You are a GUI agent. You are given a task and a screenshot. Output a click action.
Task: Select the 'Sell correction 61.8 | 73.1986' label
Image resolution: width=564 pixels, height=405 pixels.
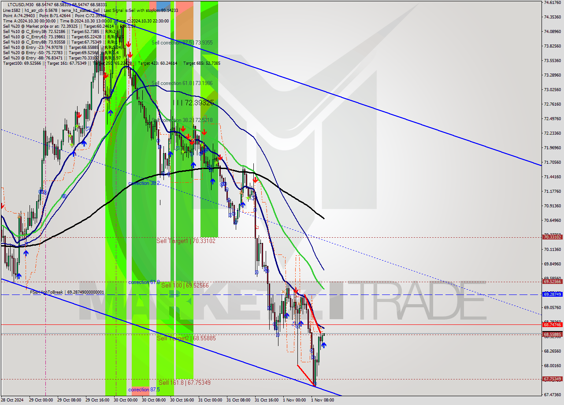182,83
